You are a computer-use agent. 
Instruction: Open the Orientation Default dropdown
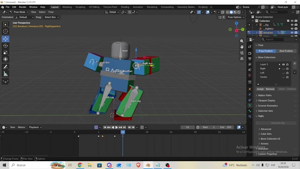pos(24,17)
